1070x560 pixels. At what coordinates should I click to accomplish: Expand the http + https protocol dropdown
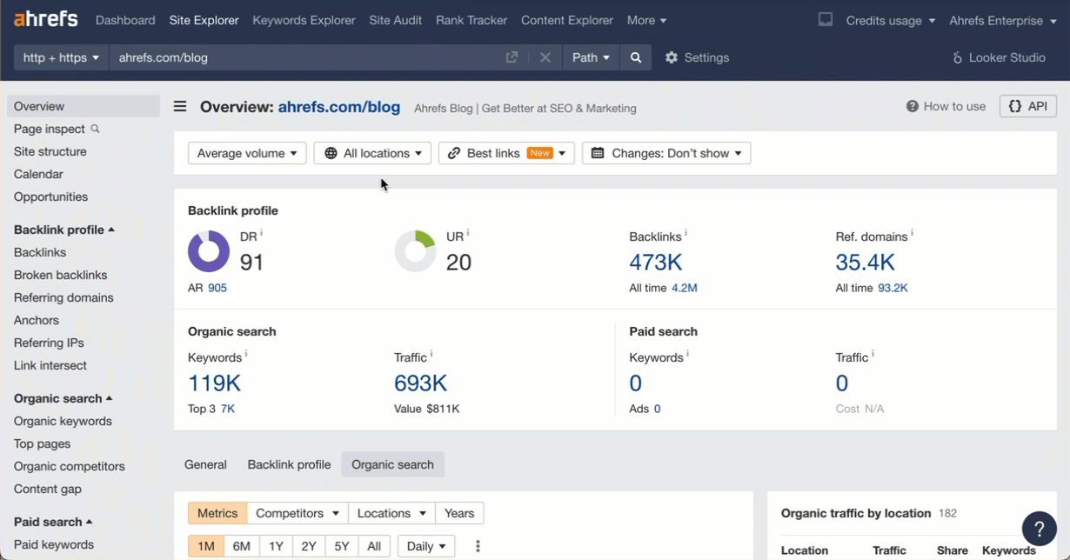point(60,57)
